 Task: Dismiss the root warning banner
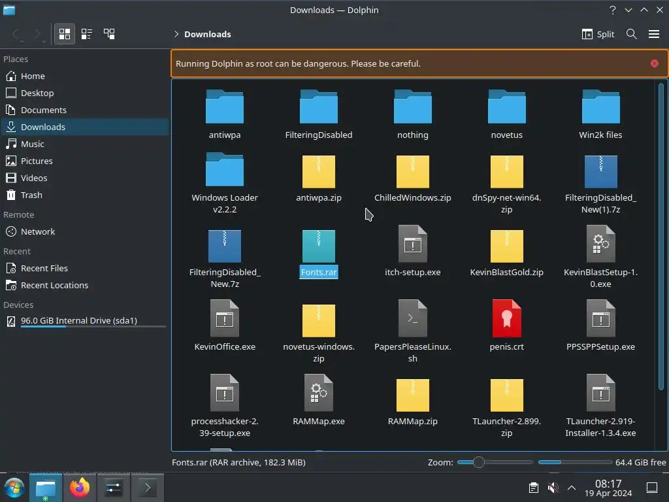click(x=655, y=63)
